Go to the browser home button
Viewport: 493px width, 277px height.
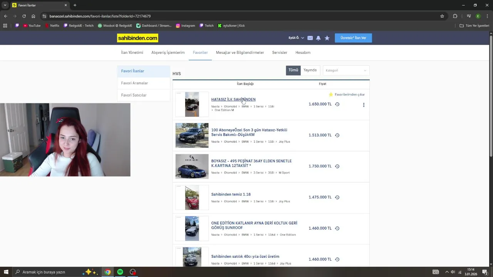[34, 16]
